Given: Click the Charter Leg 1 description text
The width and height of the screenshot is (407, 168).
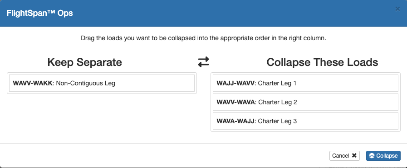Looking at the screenshot, I should point(277,83).
